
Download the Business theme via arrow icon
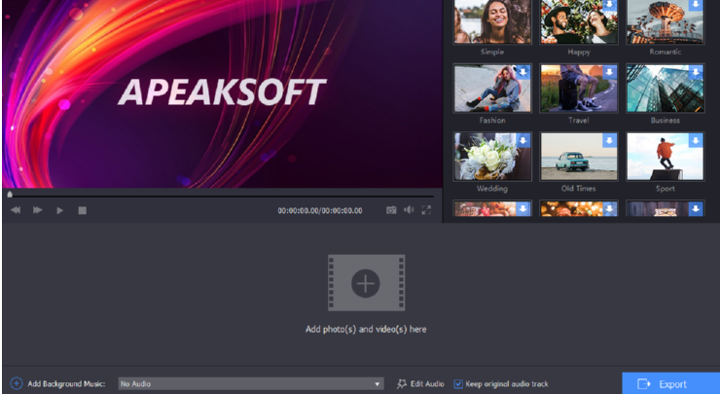pos(696,72)
